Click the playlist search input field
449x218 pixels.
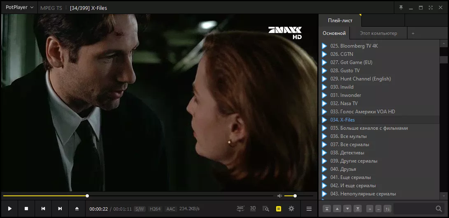414,209
